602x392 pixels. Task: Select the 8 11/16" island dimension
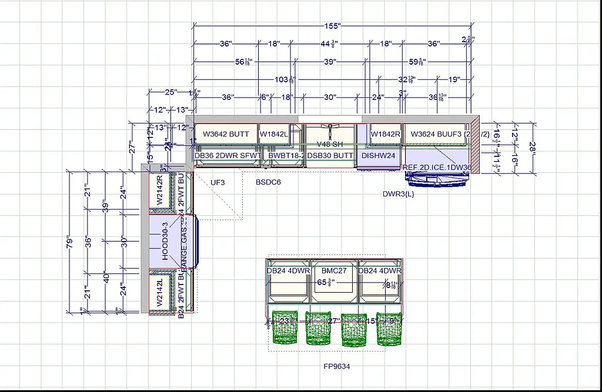[x=392, y=285]
